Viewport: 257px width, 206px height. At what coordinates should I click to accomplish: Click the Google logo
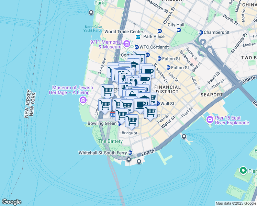pos(11,202)
